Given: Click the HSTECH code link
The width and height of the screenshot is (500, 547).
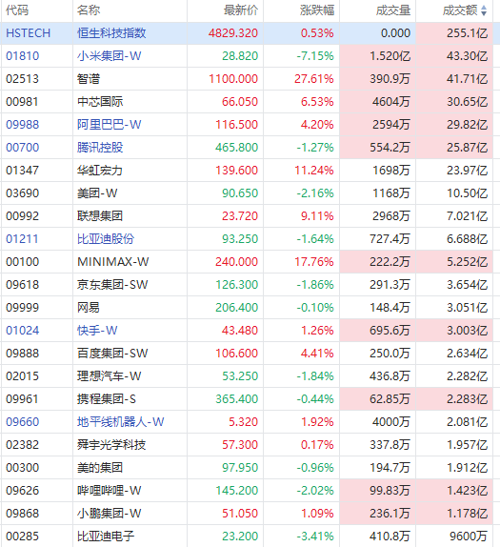Looking at the screenshot, I should point(29,33).
